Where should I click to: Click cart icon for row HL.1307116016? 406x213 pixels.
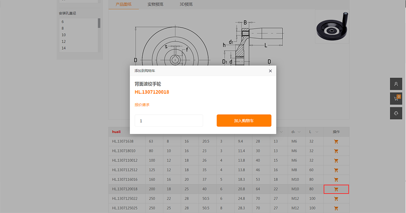336,180
